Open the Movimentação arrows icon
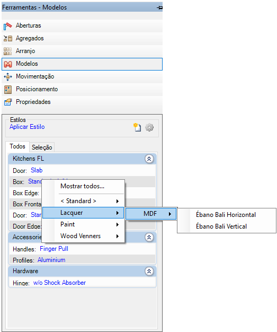The image size is (277, 332). tap(8, 77)
